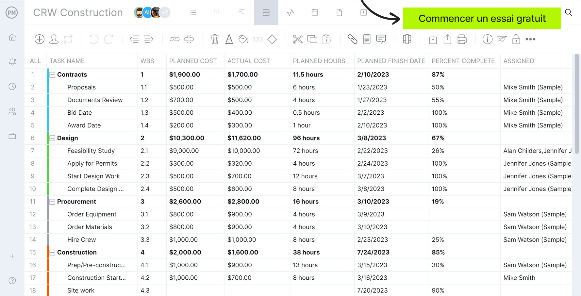
Task: Collapse the Construction group
Action: click(x=52, y=252)
